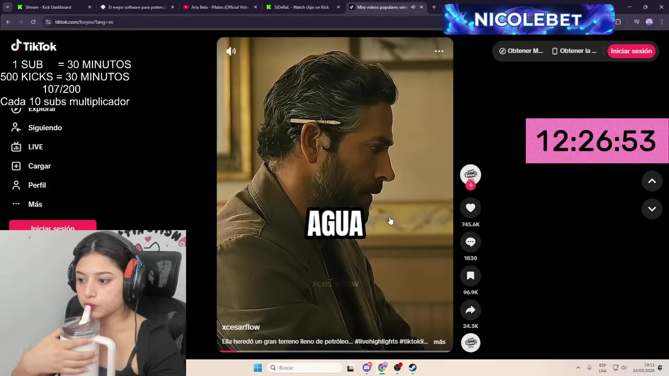Go back in the browser
Viewport: 669px width, 376px height.
pos(8,22)
